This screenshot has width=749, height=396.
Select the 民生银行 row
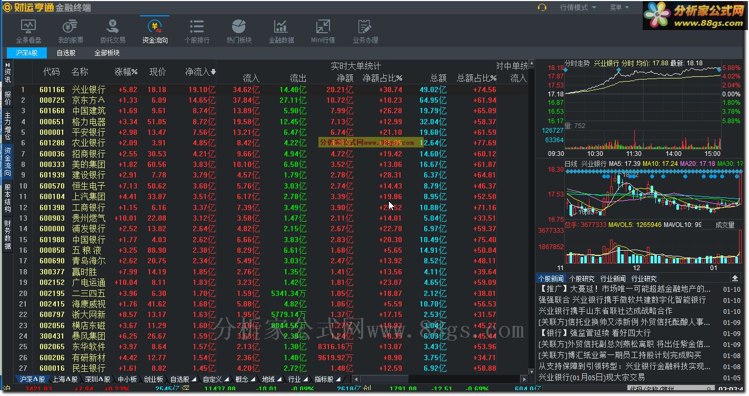(x=271, y=368)
